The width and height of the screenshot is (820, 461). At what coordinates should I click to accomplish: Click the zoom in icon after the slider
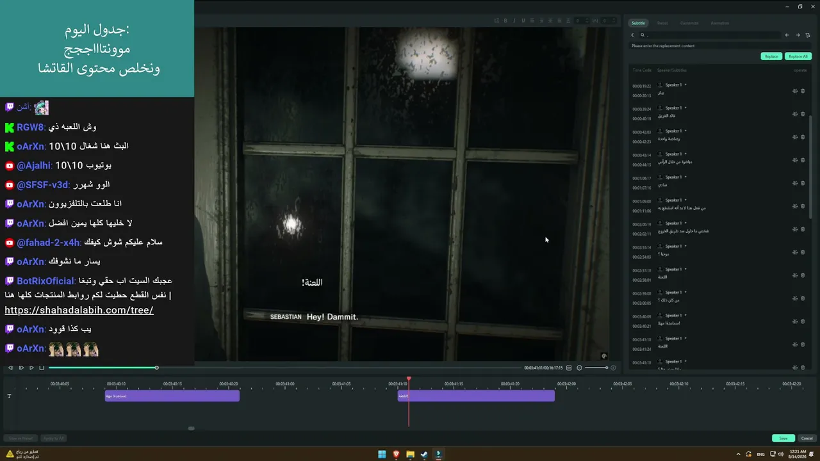(613, 368)
